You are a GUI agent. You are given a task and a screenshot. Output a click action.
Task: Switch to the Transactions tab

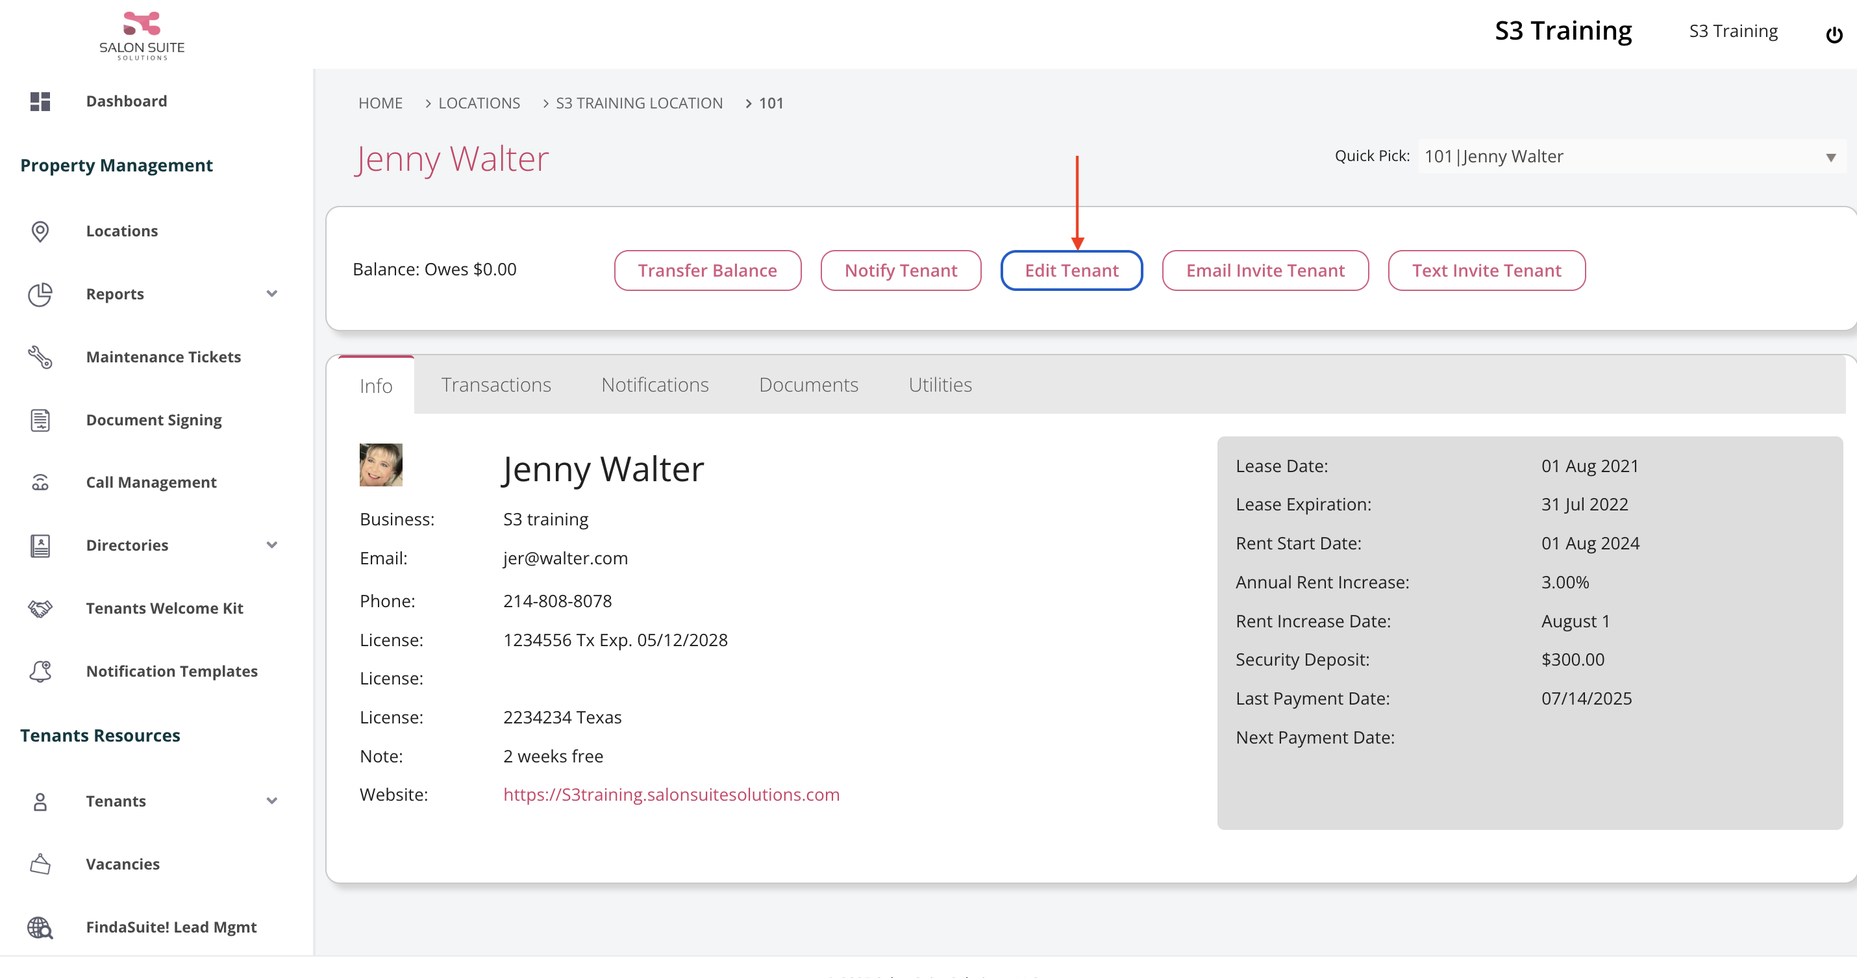coord(496,385)
